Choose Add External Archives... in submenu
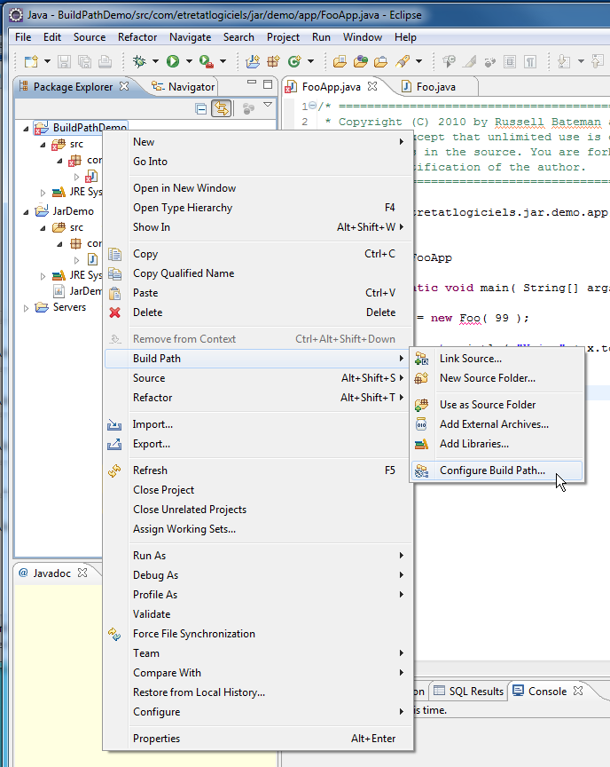This screenshot has width=610, height=767. tap(497, 424)
